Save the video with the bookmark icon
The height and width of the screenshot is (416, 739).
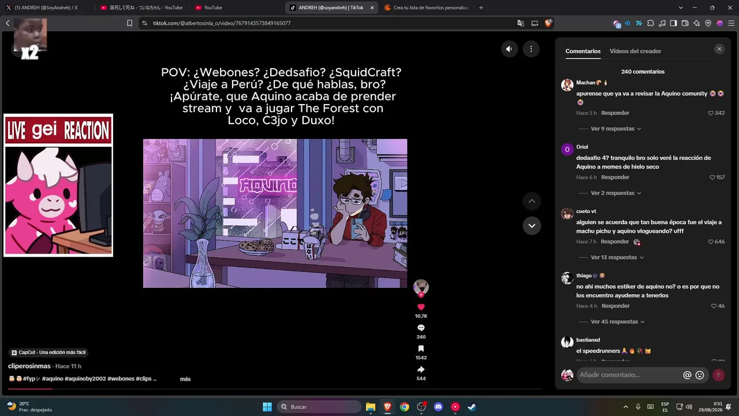[x=421, y=348]
